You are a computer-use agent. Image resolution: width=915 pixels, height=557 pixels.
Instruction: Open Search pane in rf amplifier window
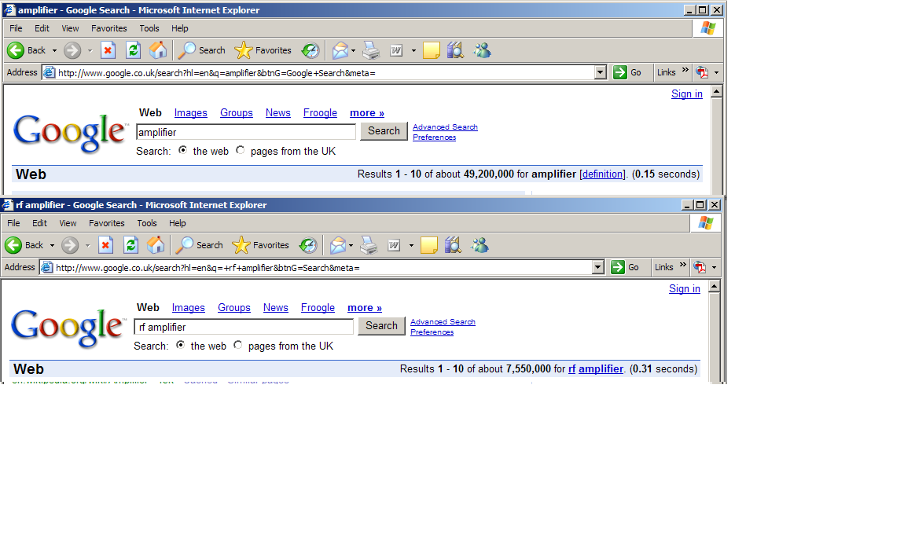coord(199,246)
